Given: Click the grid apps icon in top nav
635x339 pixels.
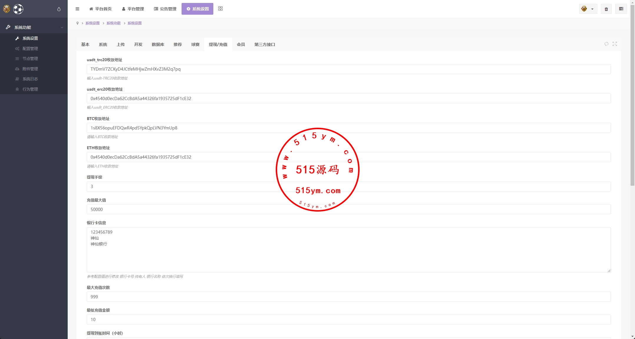Looking at the screenshot, I should (x=220, y=9).
